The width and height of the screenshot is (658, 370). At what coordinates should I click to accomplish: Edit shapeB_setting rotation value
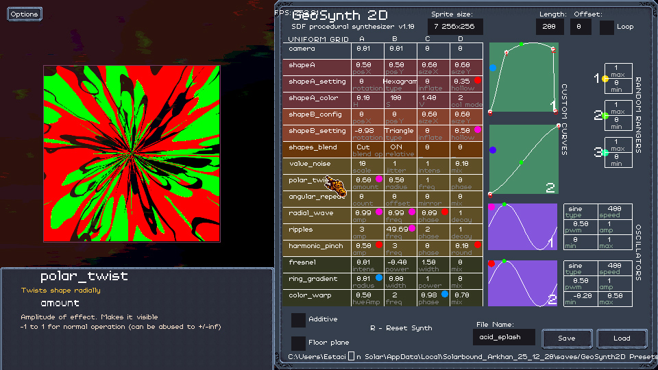click(367, 134)
